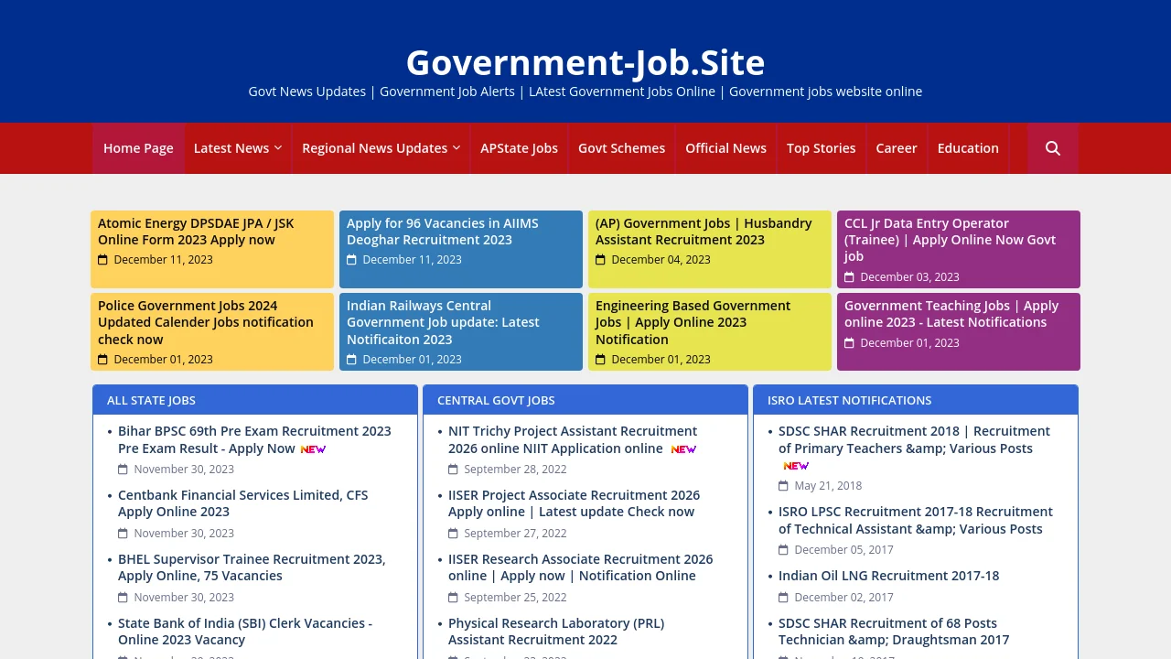This screenshot has width=1171, height=659.
Task: Click calendar icon beside September 28, 2022
Action: tap(453, 470)
